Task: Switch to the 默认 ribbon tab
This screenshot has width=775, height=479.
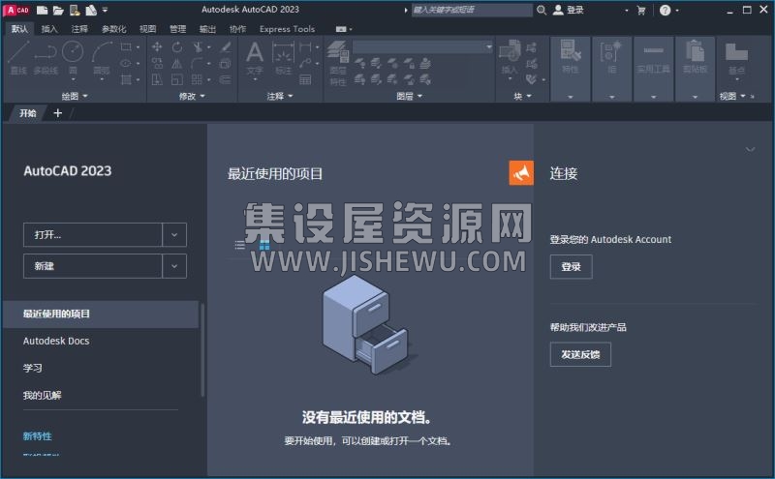Action: coord(19,29)
